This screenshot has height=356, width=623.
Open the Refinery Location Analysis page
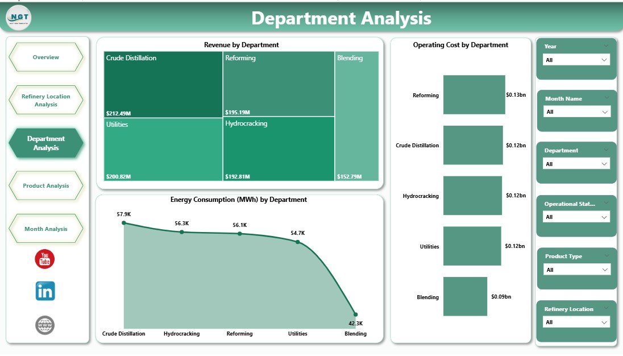click(45, 100)
